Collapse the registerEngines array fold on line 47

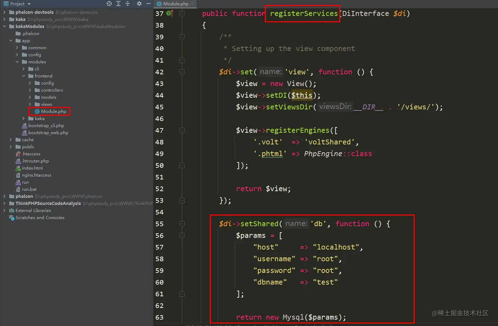[x=182, y=130]
